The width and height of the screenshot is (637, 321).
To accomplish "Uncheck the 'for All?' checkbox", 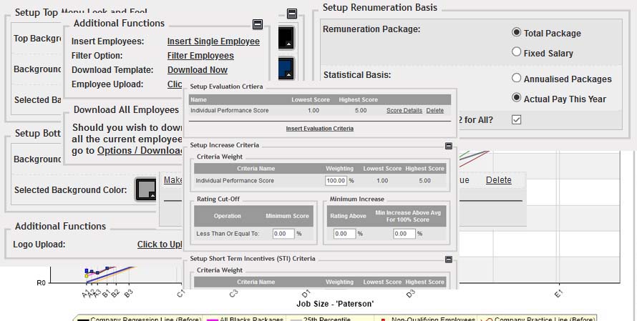I will click(x=517, y=119).
